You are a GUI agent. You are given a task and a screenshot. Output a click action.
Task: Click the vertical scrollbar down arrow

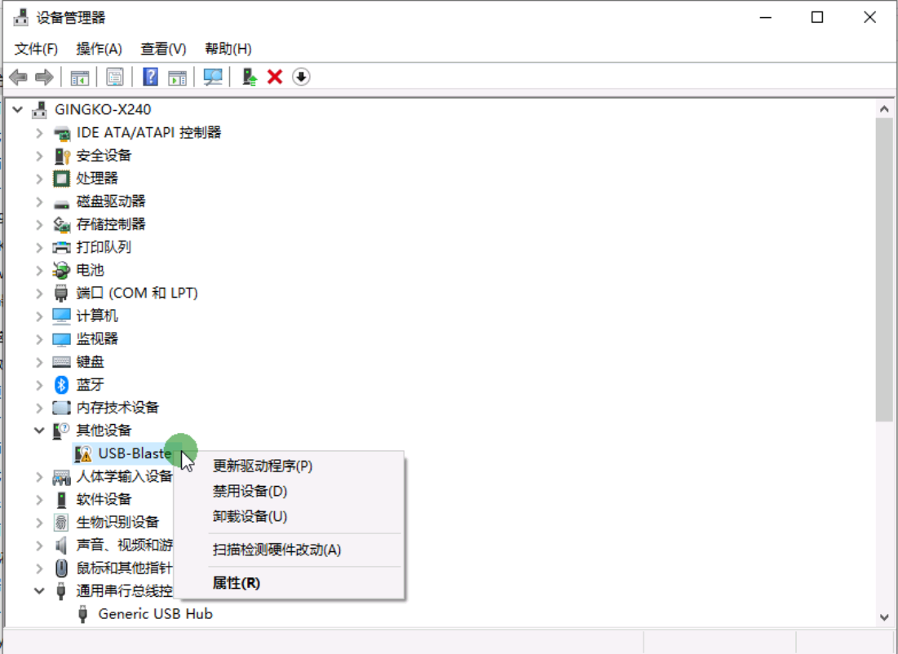884,617
